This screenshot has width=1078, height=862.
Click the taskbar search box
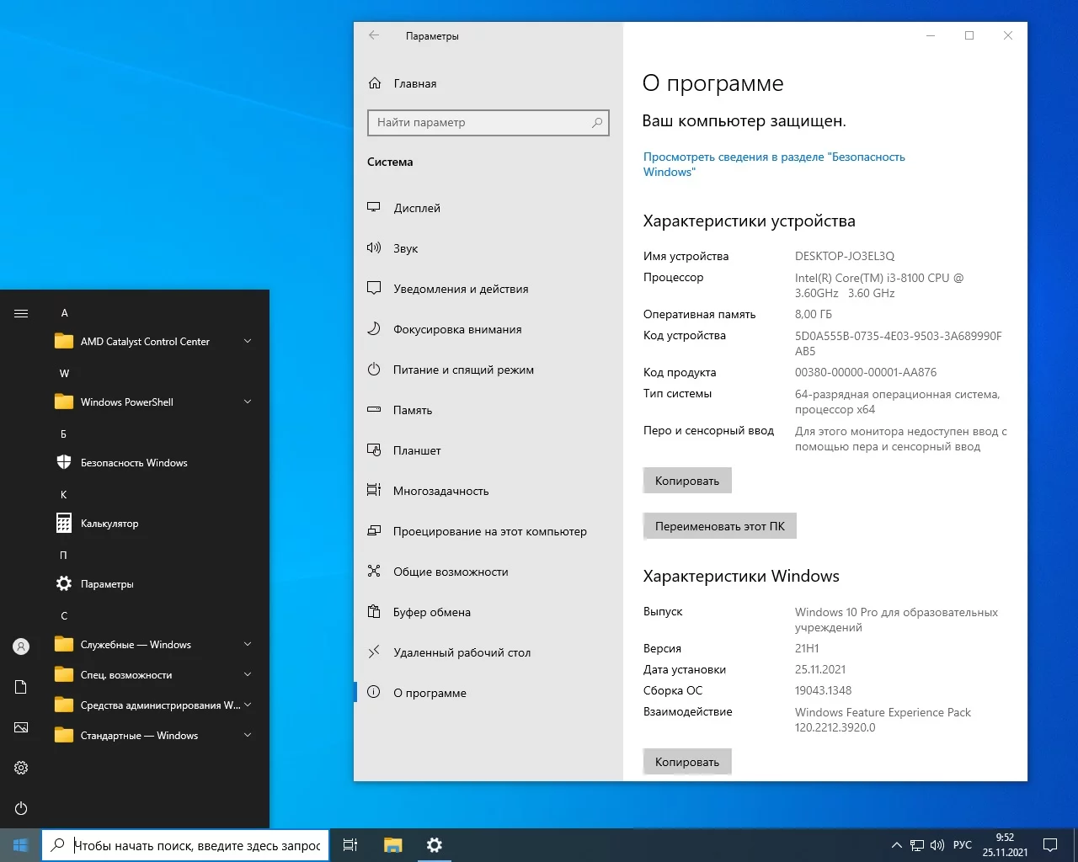(x=184, y=845)
